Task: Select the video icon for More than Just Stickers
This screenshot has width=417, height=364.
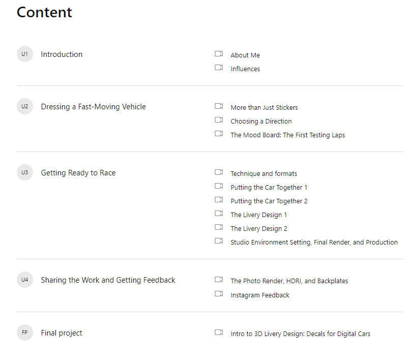Action: pos(219,106)
